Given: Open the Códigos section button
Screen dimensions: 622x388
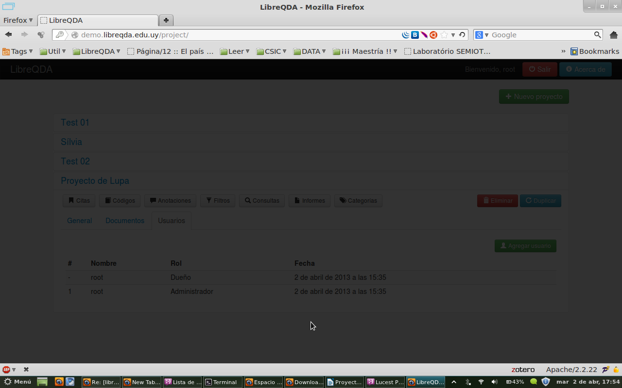Looking at the screenshot, I should pyautogui.click(x=120, y=201).
